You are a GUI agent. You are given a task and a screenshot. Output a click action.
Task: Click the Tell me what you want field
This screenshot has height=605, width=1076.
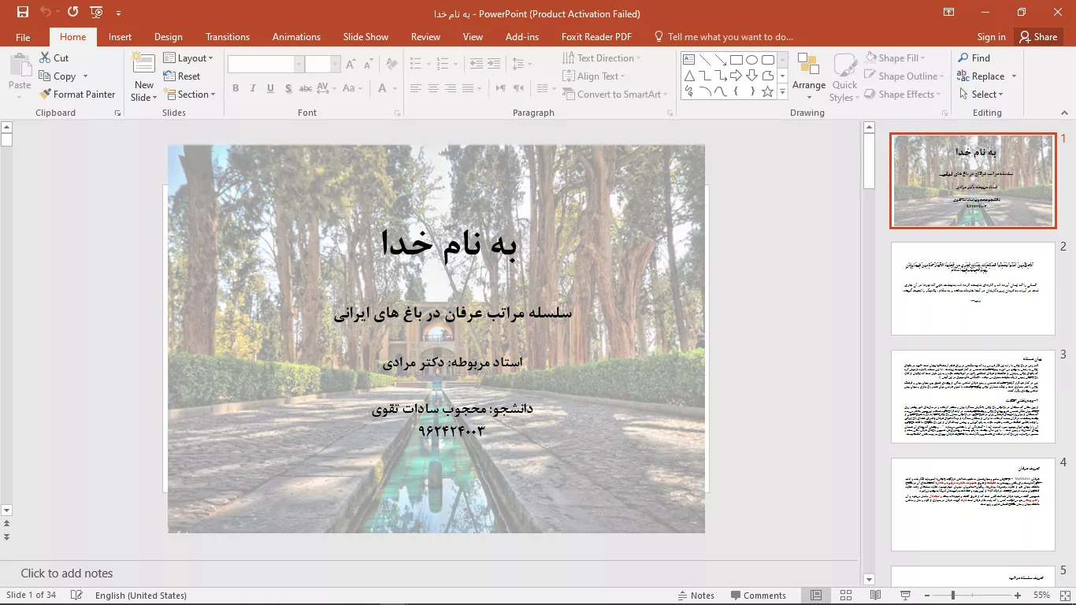[723, 37]
